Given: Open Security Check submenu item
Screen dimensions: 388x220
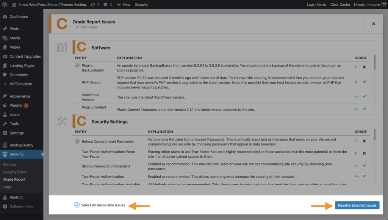Looking at the screenshot, I should pos(15,172).
